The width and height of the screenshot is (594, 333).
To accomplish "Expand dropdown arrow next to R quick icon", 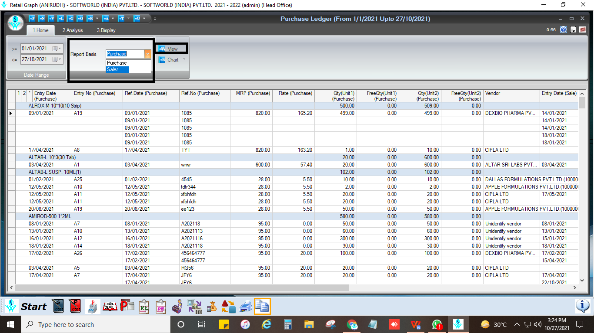I will click(97, 19).
